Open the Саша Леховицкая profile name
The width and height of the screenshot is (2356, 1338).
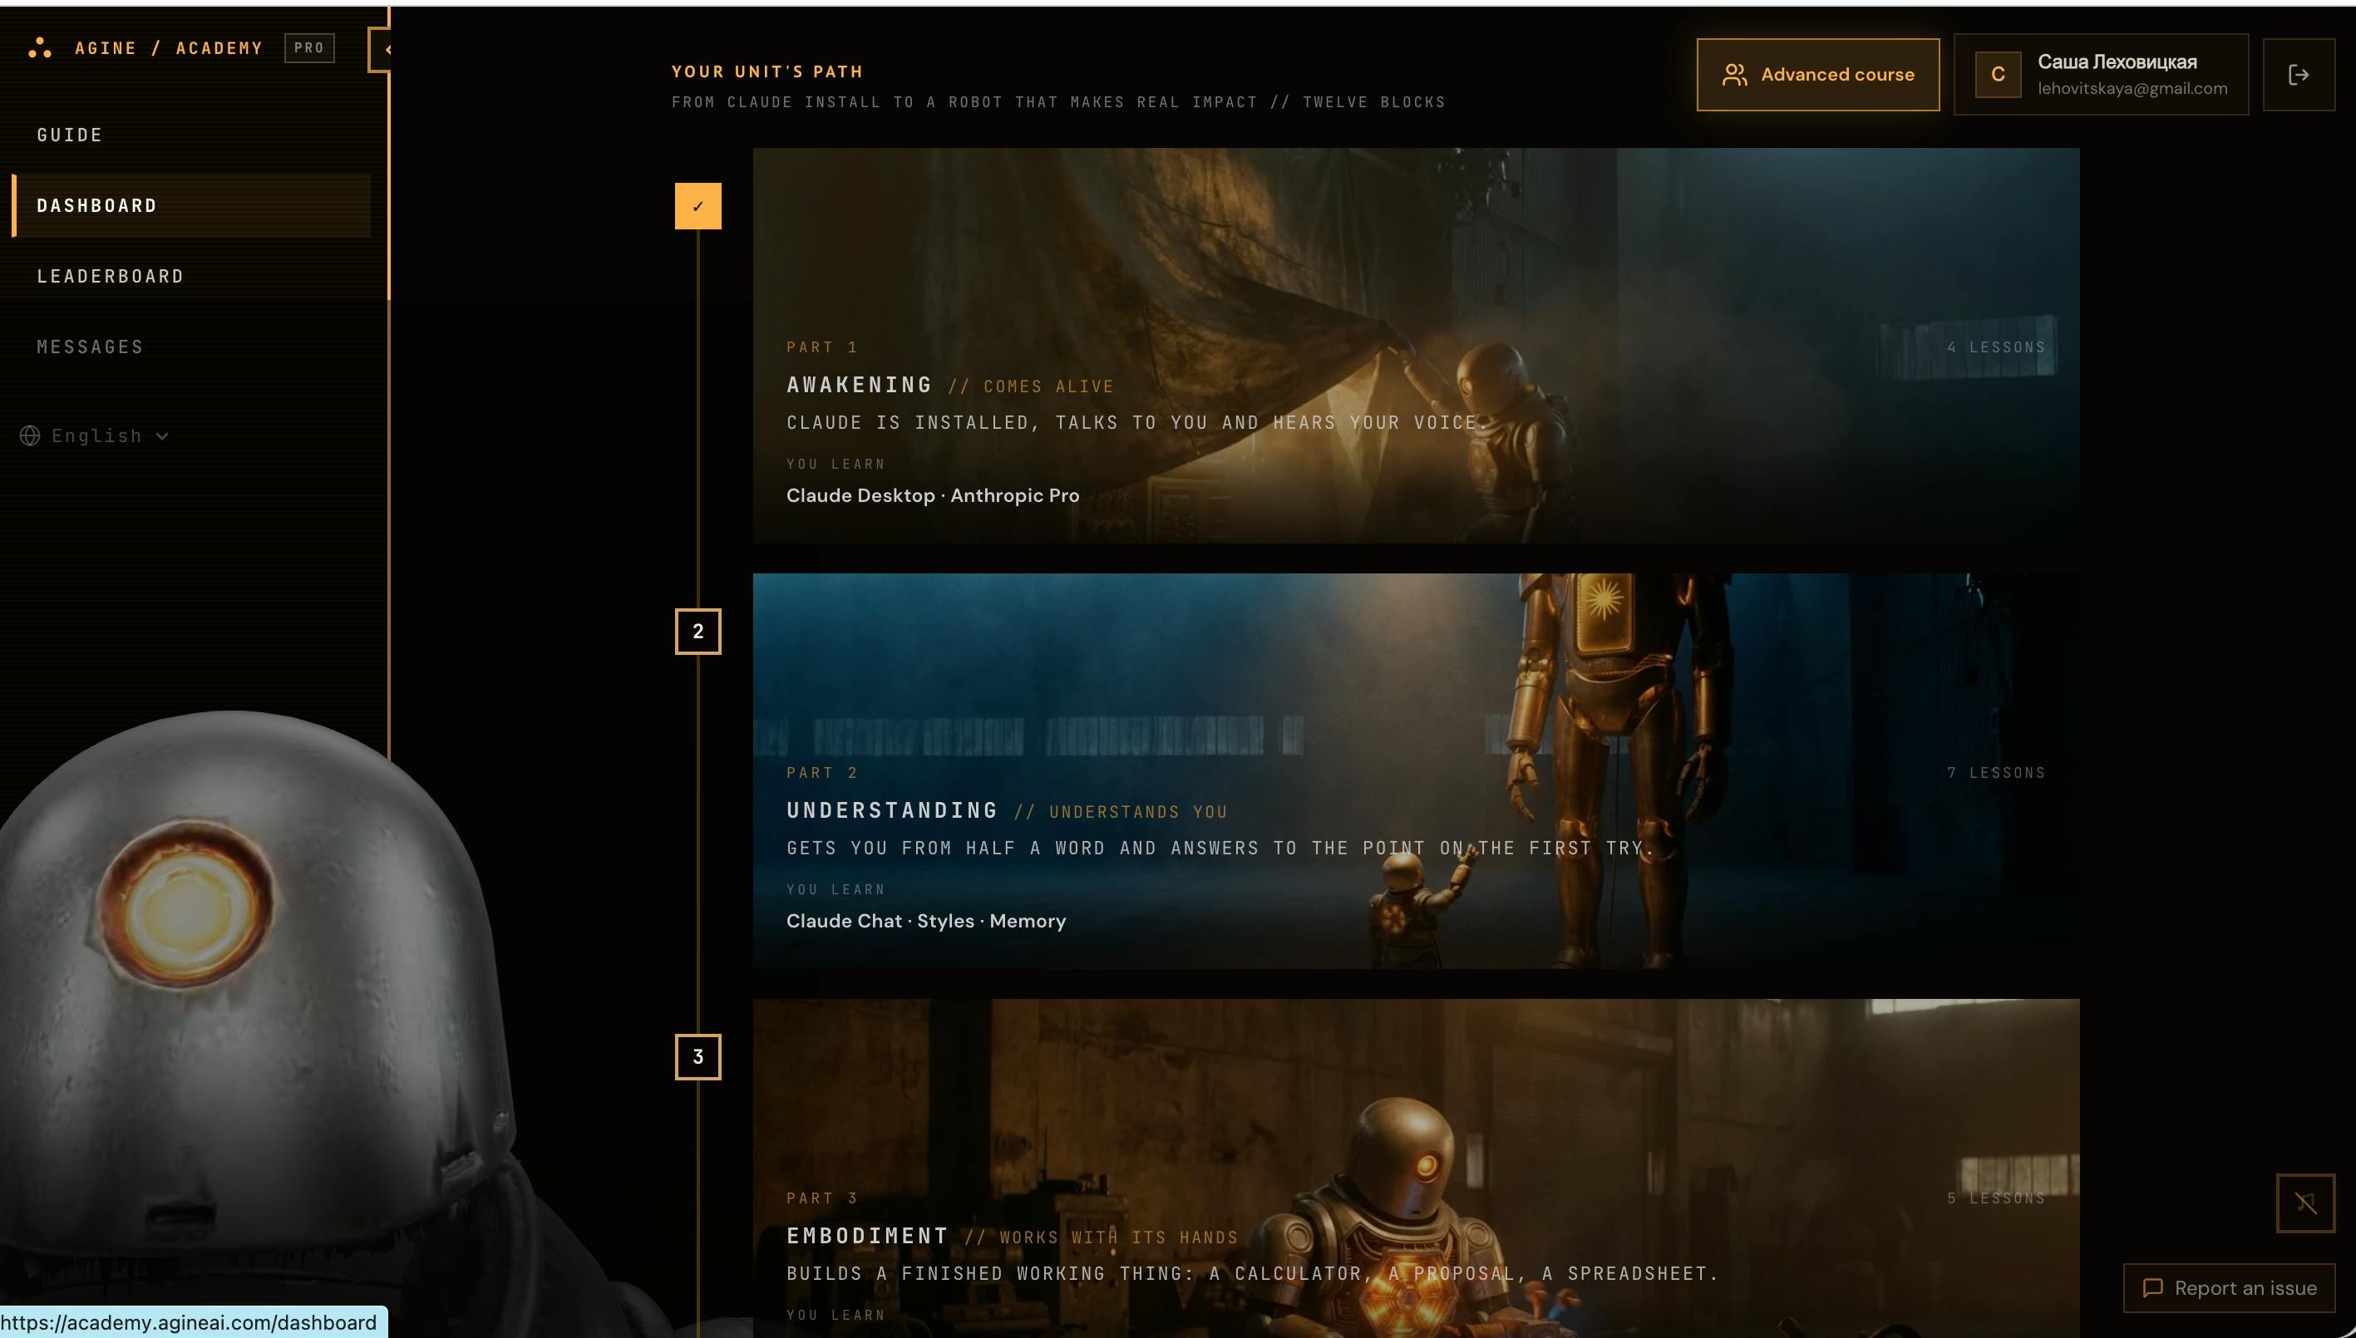[x=2117, y=61]
